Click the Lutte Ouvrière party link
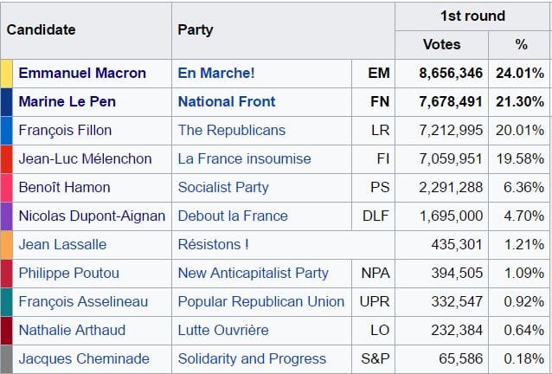 pyautogui.click(x=223, y=330)
